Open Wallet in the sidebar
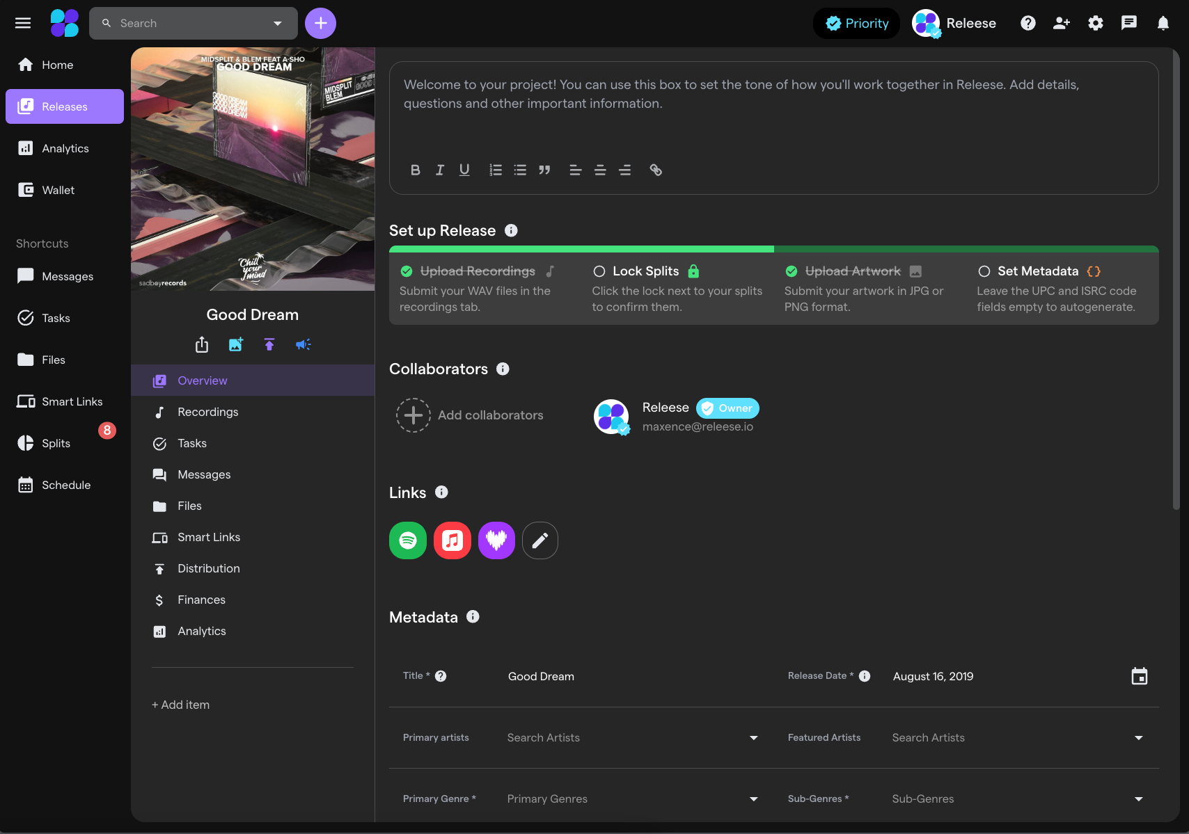The width and height of the screenshot is (1189, 834). coord(65,190)
